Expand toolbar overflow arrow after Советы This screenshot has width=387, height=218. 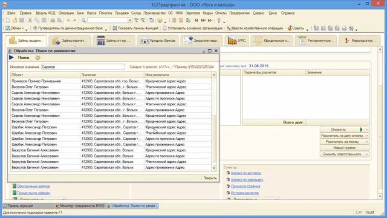point(307,30)
